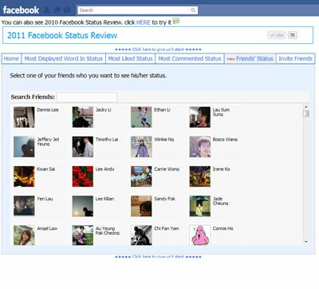
Task: Click the name Dennis Lee
Action: 48,109
